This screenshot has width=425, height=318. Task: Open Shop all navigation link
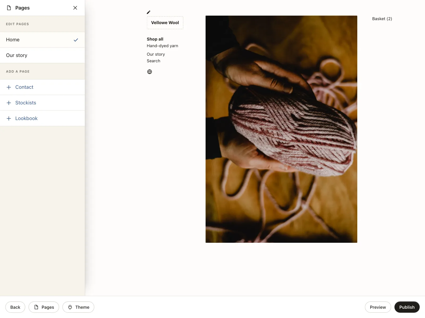pyautogui.click(x=155, y=39)
